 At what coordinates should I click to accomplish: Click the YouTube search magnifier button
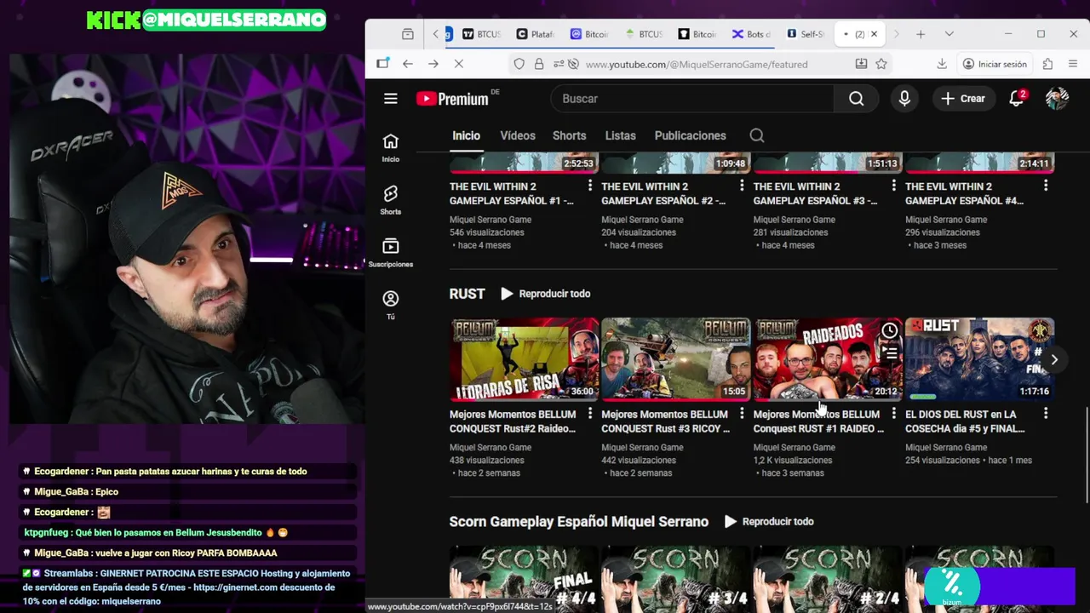click(x=857, y=99)
